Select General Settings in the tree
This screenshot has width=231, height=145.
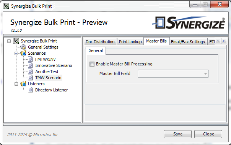tap(43, 47)
